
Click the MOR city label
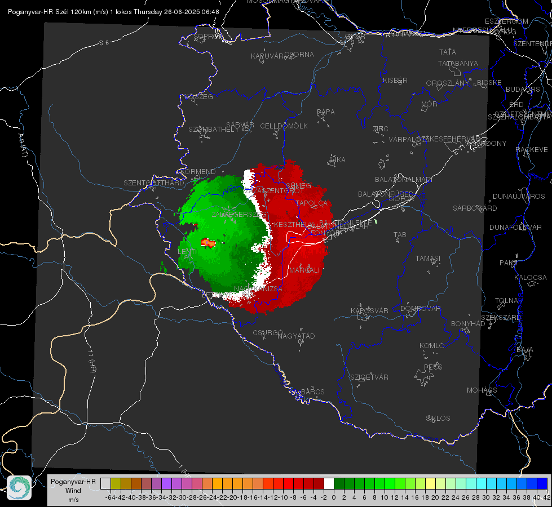point(430,104)
